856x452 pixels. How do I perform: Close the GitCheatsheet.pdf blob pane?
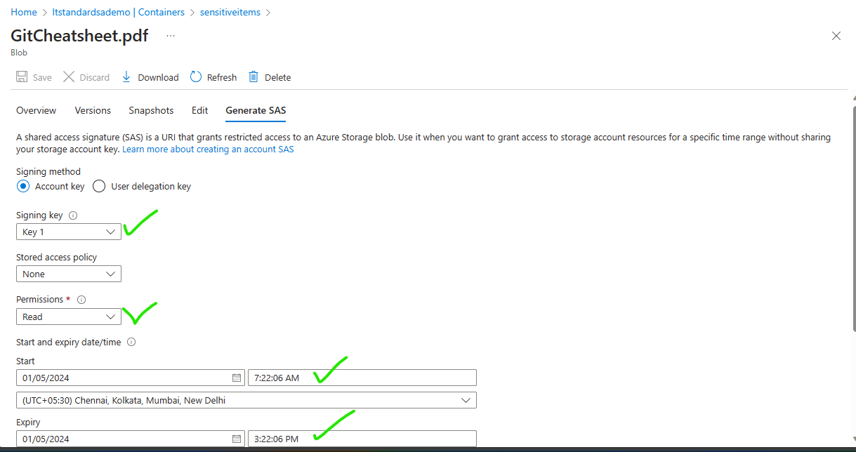[x=836, y=36]
